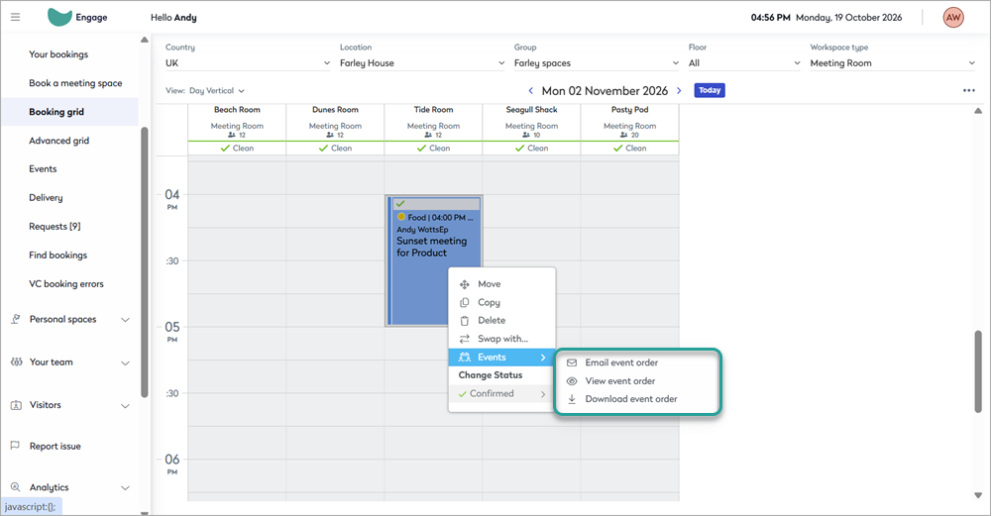
Task: Expand the Confirmed status submenu arrow
Action: coord(543,394)
